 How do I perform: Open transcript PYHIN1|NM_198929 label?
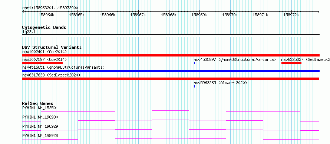point(40,126)
